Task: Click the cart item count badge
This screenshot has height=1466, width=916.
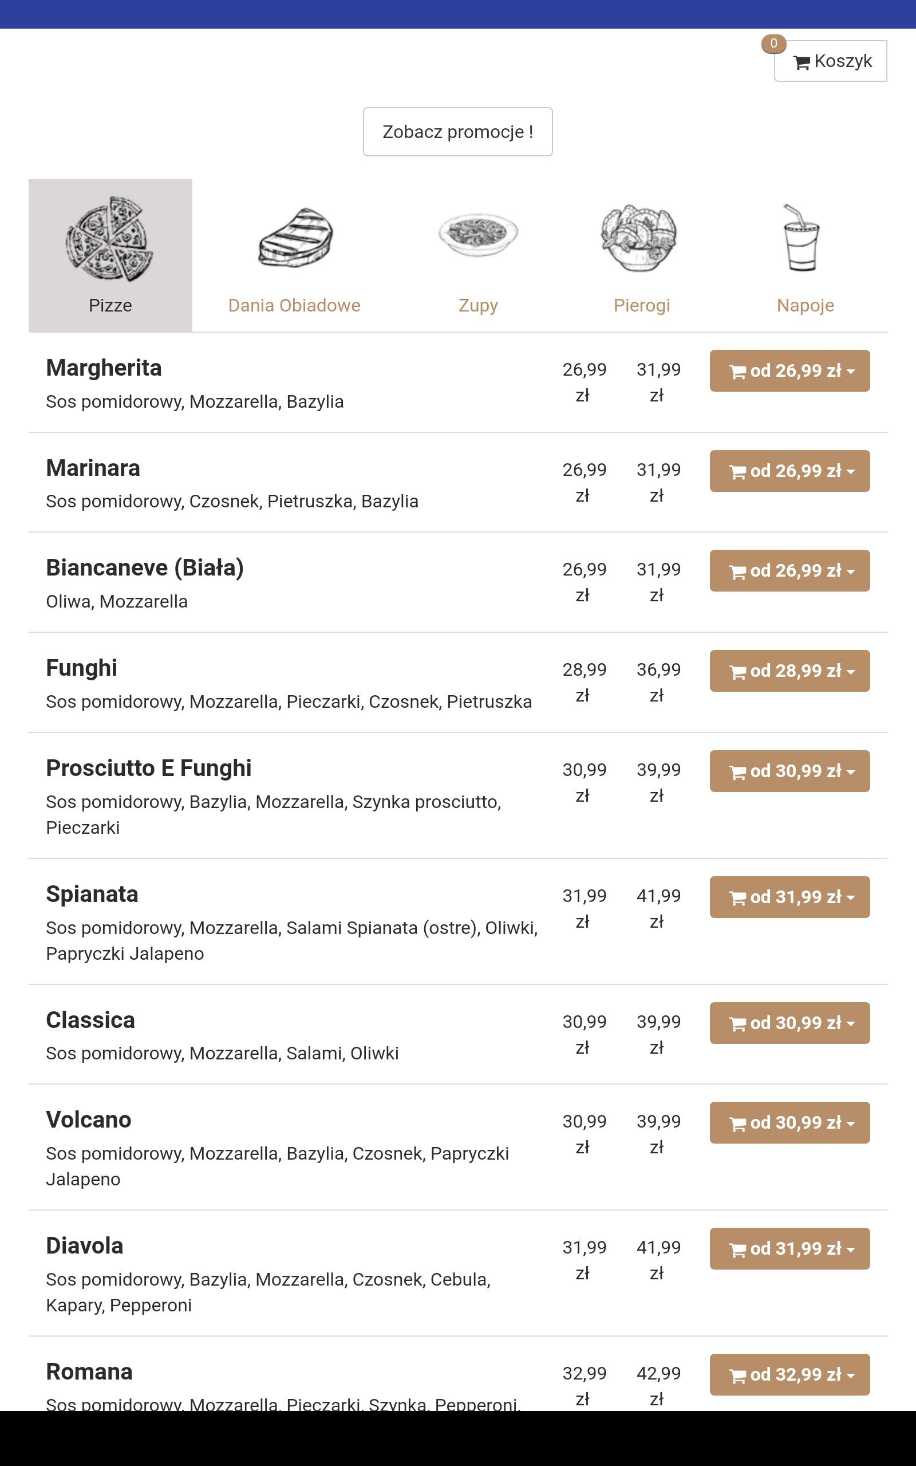Action: coord(773,44)
